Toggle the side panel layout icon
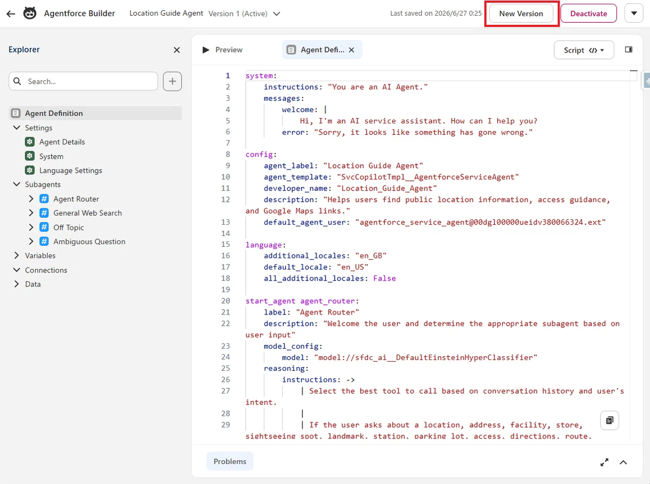Screen dimensions: 650x484 tap(629, 50)
